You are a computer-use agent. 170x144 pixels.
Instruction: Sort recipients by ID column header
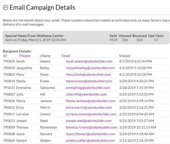coord(5,56)
